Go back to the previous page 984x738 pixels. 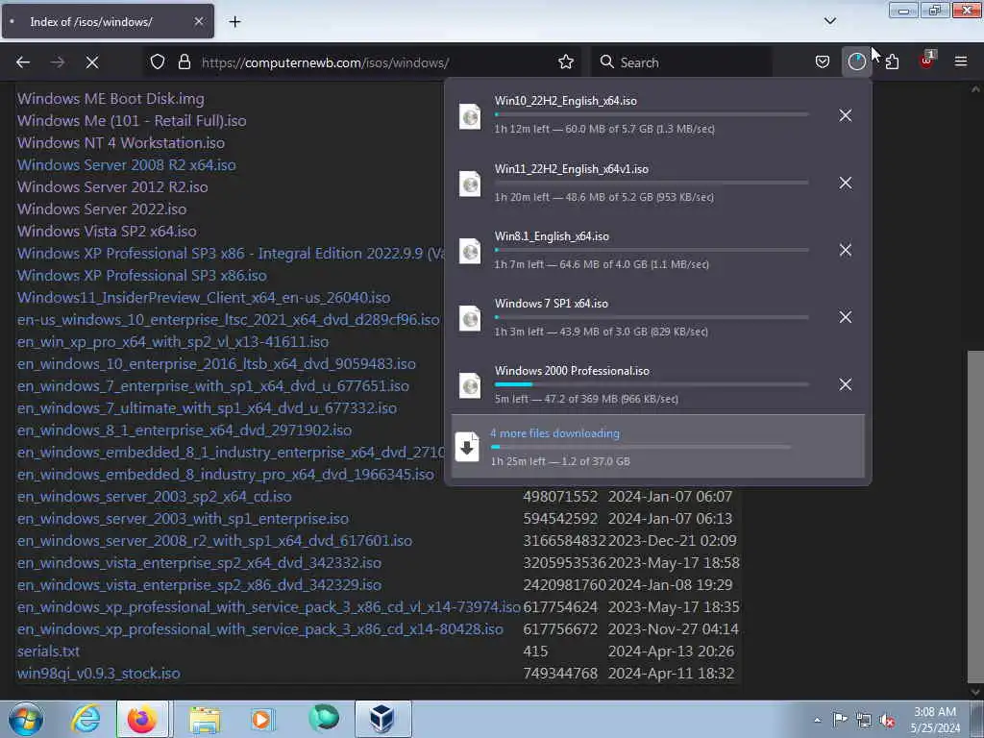coord(23,62)
